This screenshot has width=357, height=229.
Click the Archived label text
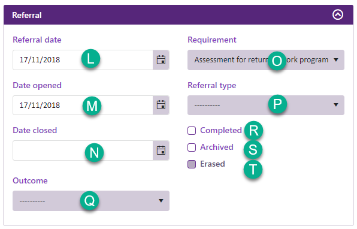coord(217,147)
